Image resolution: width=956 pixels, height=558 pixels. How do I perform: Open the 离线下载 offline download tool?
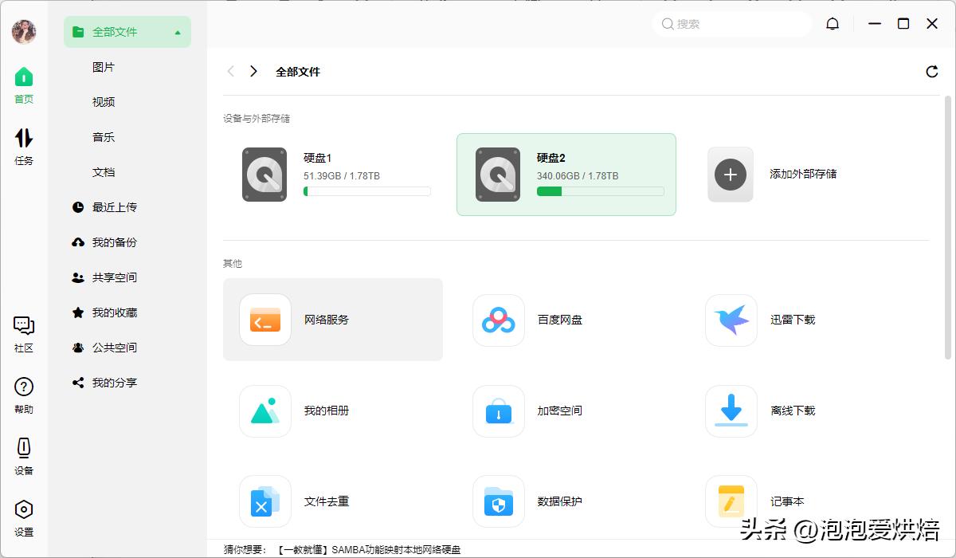(x=793, y=411)
